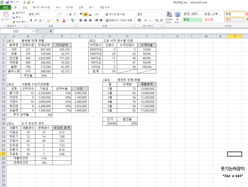The height and width of the screenshot is (187, 248).
Task: Open the 파일 File tab
Action: (6, 7)
